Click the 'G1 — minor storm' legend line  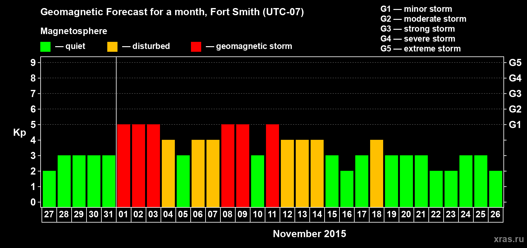pyautogui.click(x=416, y=9)
